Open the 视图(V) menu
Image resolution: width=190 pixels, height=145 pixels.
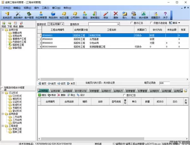pos(27,8)
